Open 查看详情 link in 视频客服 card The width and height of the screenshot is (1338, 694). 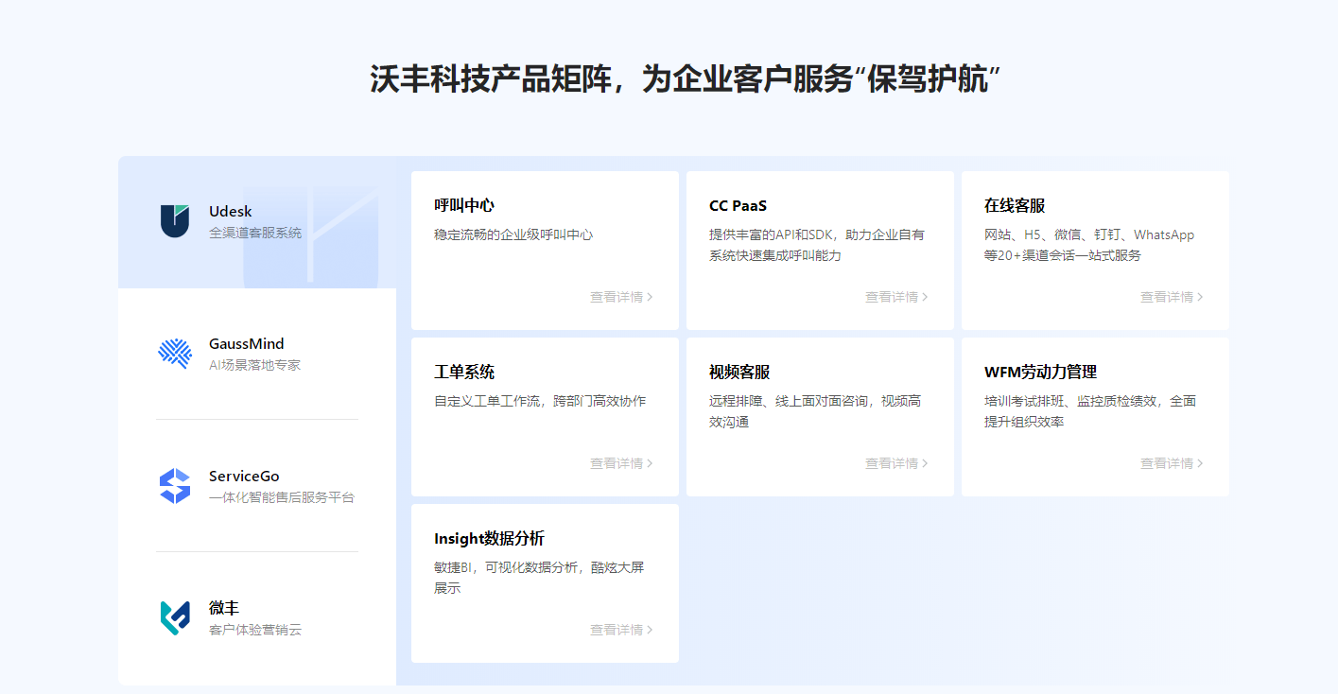(x=896, y=463)
